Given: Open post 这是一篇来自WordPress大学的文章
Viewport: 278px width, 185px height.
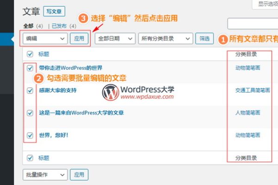Looking at the screenshot, I should pyautogui.click(x=82, y=112).
